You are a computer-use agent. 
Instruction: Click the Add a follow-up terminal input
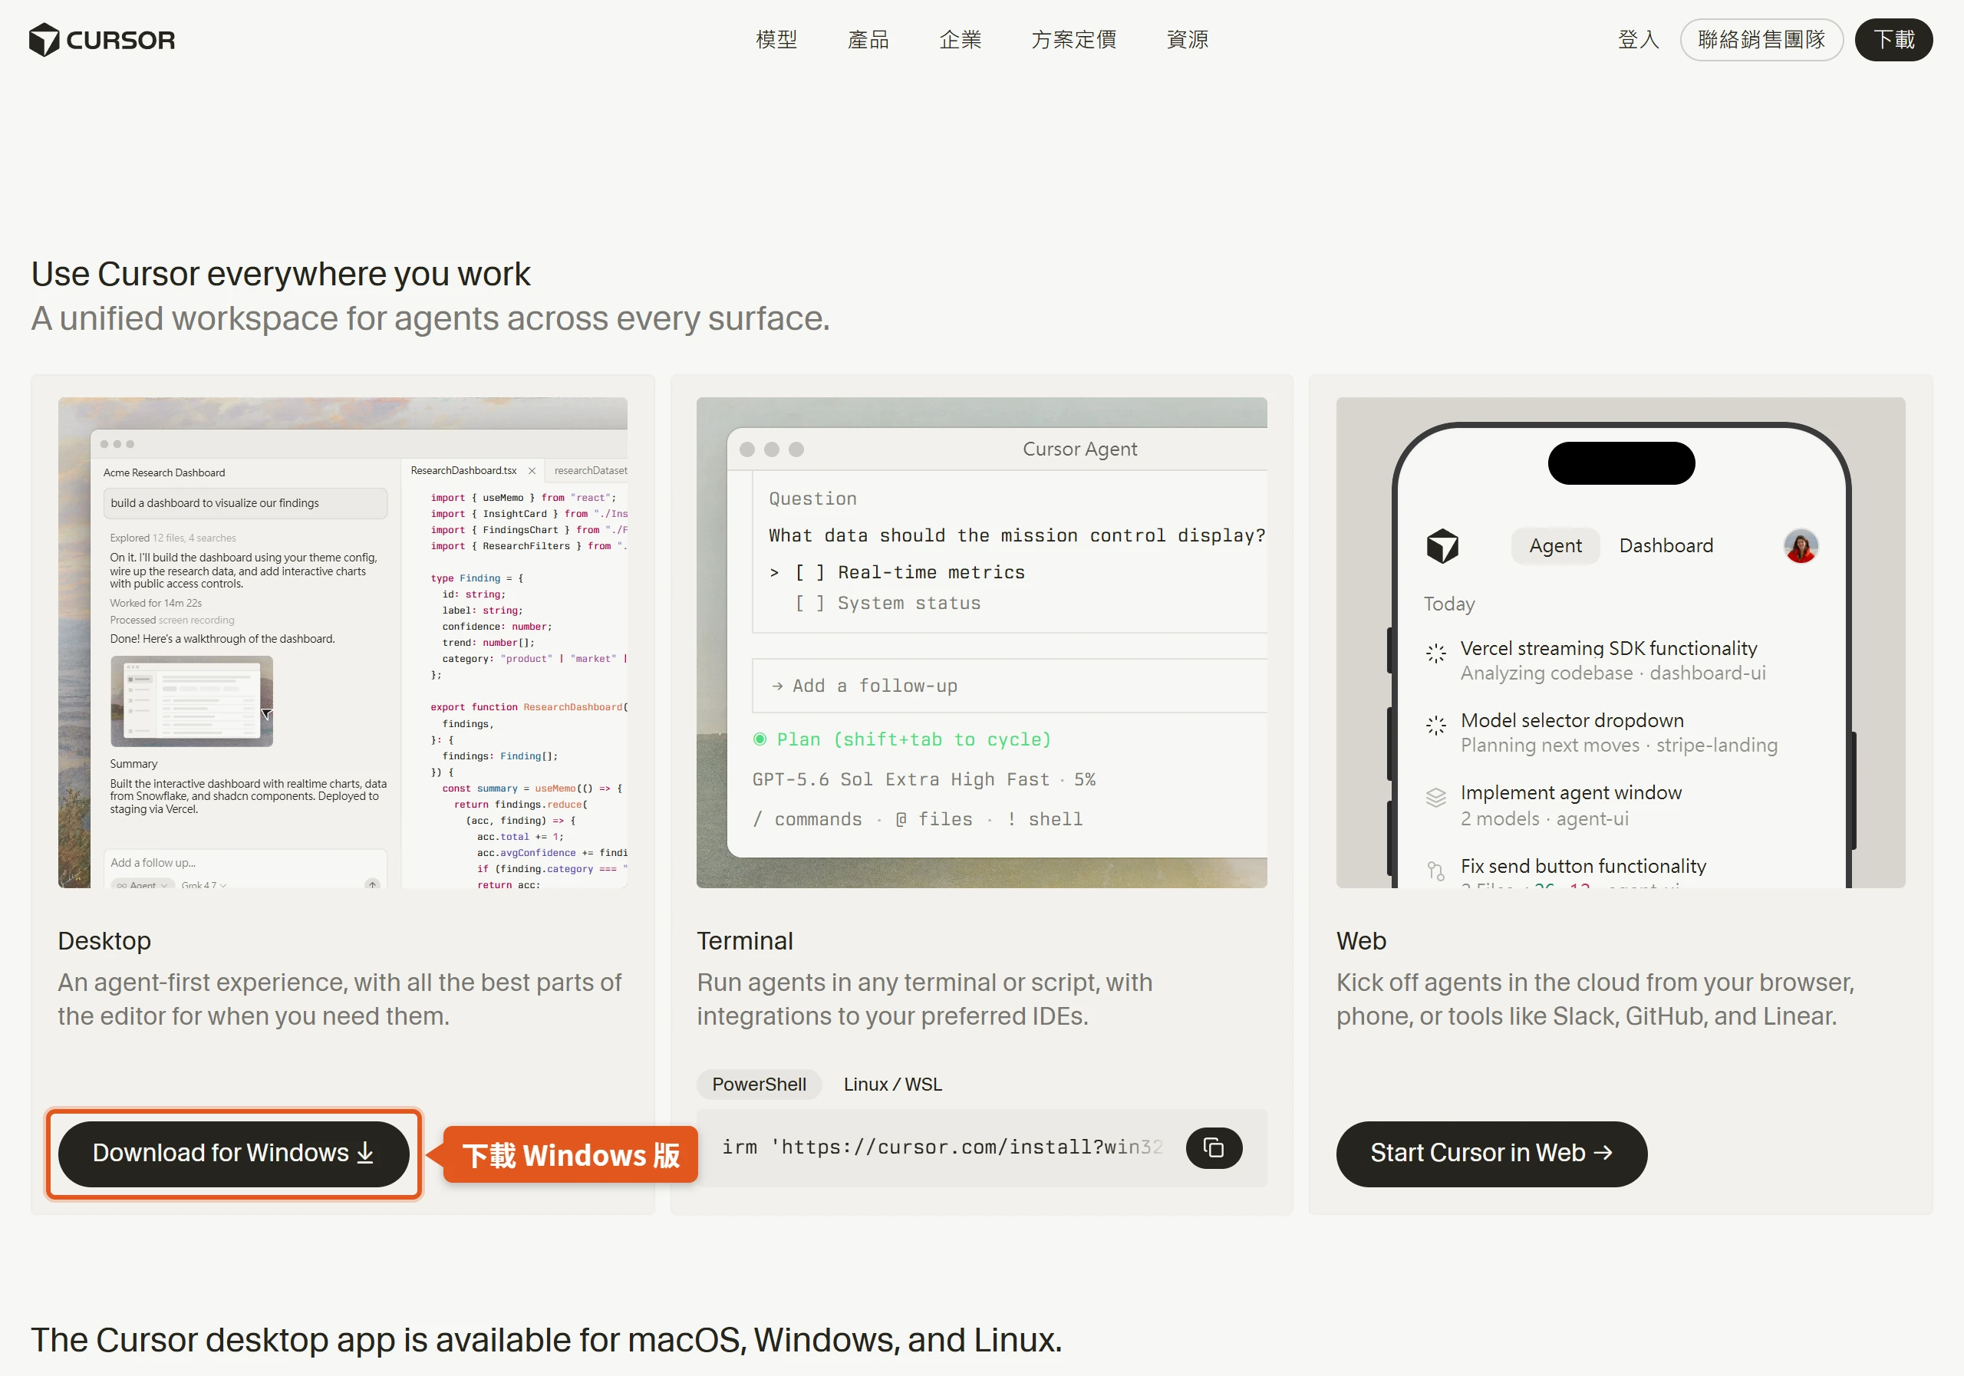pyautogui.click(x=1010, y=686)
